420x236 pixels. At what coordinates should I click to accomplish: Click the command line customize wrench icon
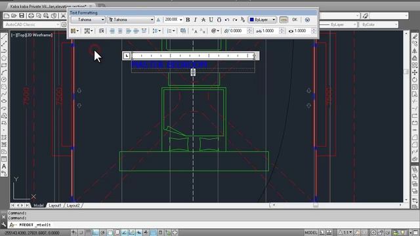point(3,225)
